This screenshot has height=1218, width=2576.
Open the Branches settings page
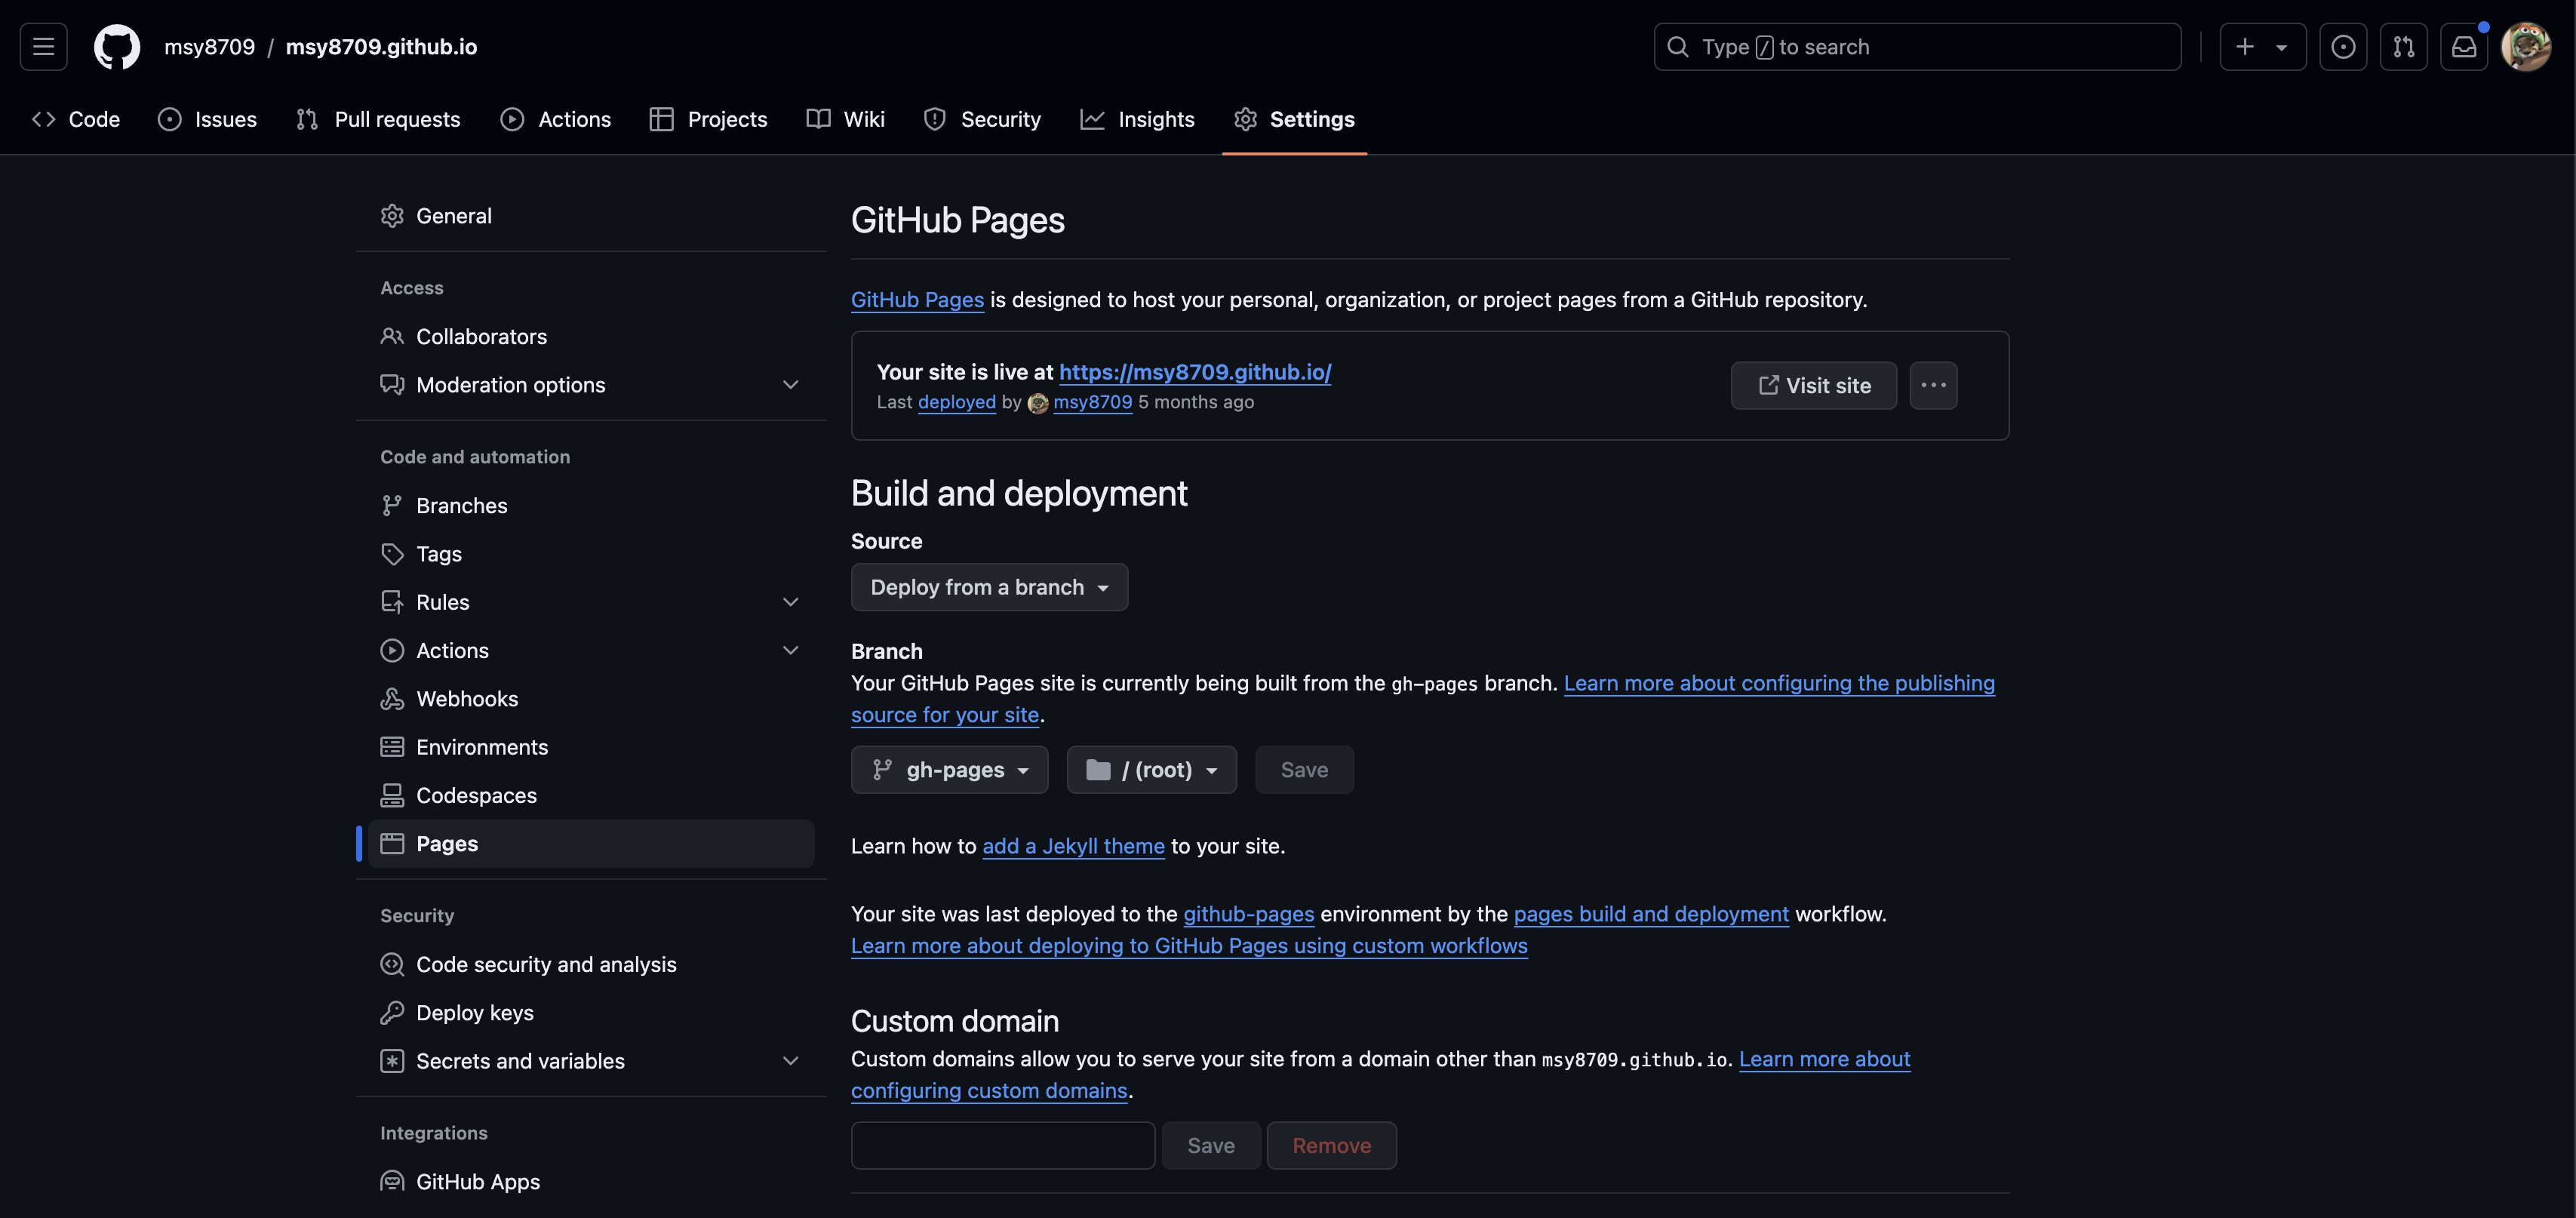[x=461, y=505]
